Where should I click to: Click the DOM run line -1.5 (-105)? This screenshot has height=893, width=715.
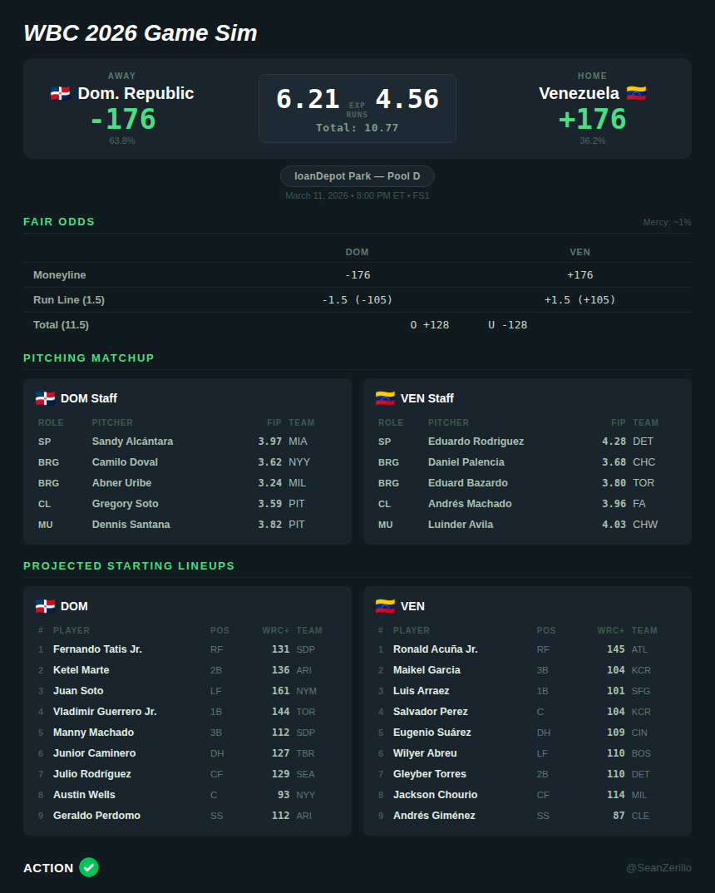357,300
